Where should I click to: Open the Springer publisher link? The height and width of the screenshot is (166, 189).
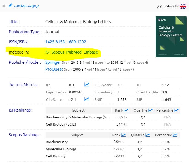(x=53, y=62)
